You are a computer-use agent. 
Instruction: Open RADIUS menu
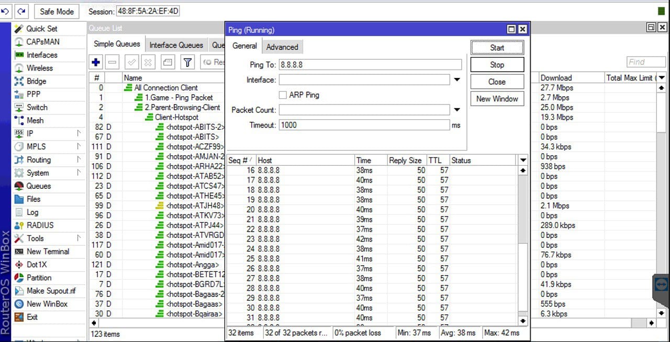pos(40,225)
